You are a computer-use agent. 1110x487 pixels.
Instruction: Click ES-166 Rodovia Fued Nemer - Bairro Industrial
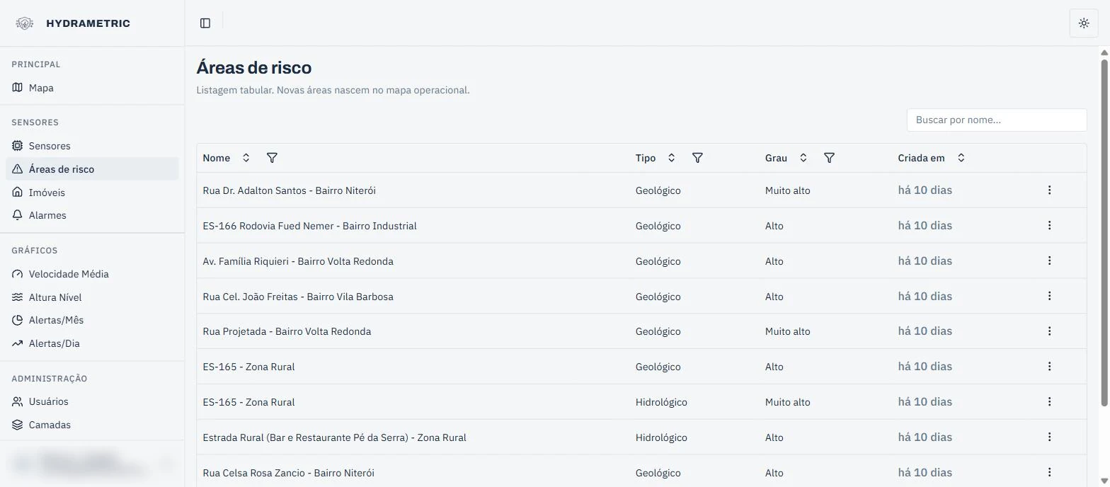pos(309,226)
